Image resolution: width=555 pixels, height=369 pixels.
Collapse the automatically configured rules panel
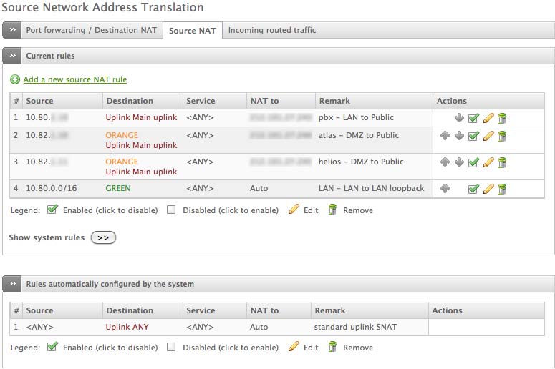pos(12,285)
